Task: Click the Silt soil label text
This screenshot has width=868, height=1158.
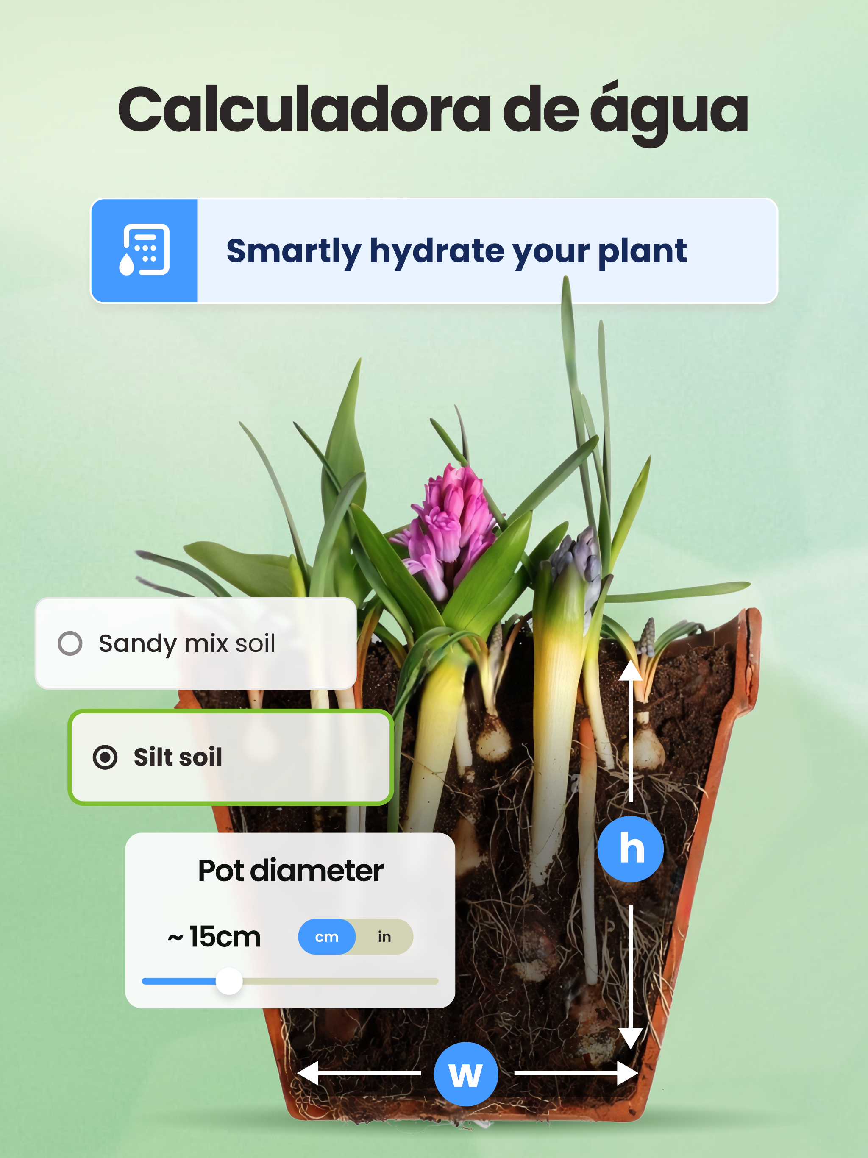Action: (x=178, y=757)
